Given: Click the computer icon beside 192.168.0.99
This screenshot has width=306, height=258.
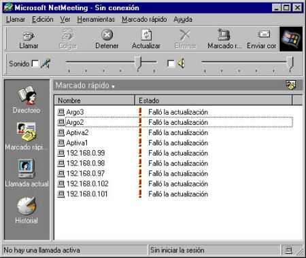Looking at the screenshot, I should [61, 153].
